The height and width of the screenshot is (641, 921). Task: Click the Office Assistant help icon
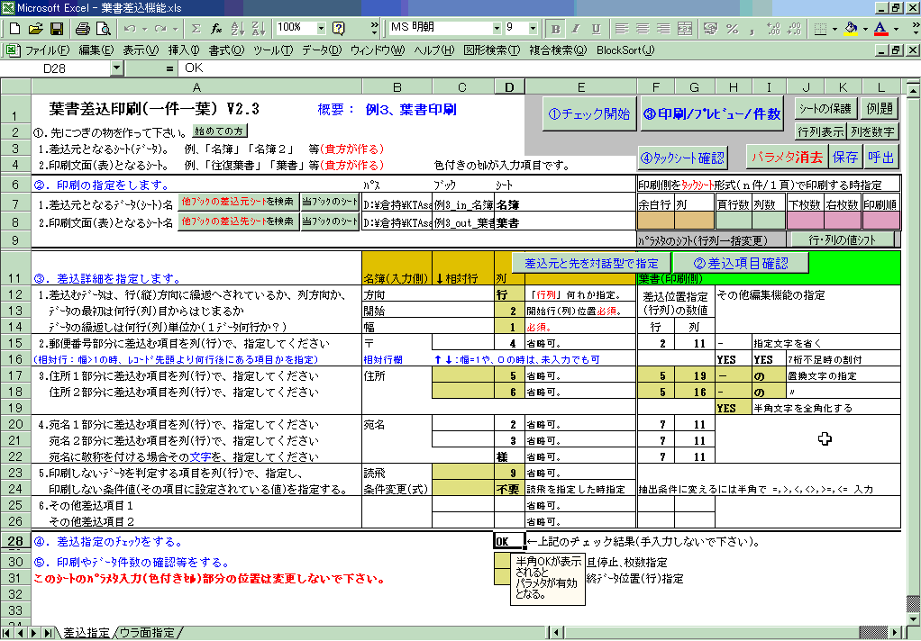(x=338, y=28)
